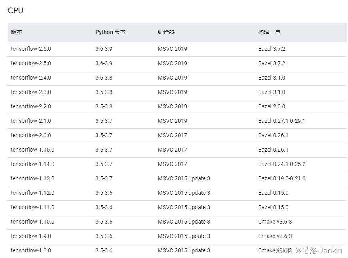
Task: Click the 惜洛-Jankin watermark text
Action: pos(322,251)
